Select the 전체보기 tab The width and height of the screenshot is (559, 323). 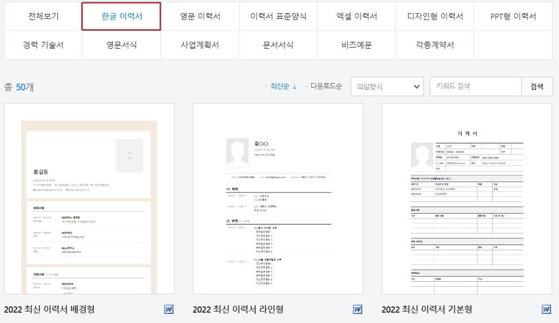pos(43,17)
